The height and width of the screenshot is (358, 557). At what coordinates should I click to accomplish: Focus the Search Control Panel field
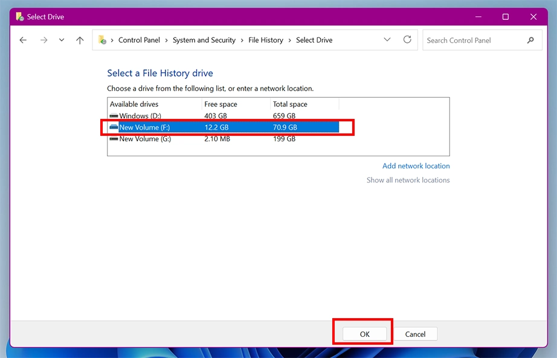[x=482, y=40]
